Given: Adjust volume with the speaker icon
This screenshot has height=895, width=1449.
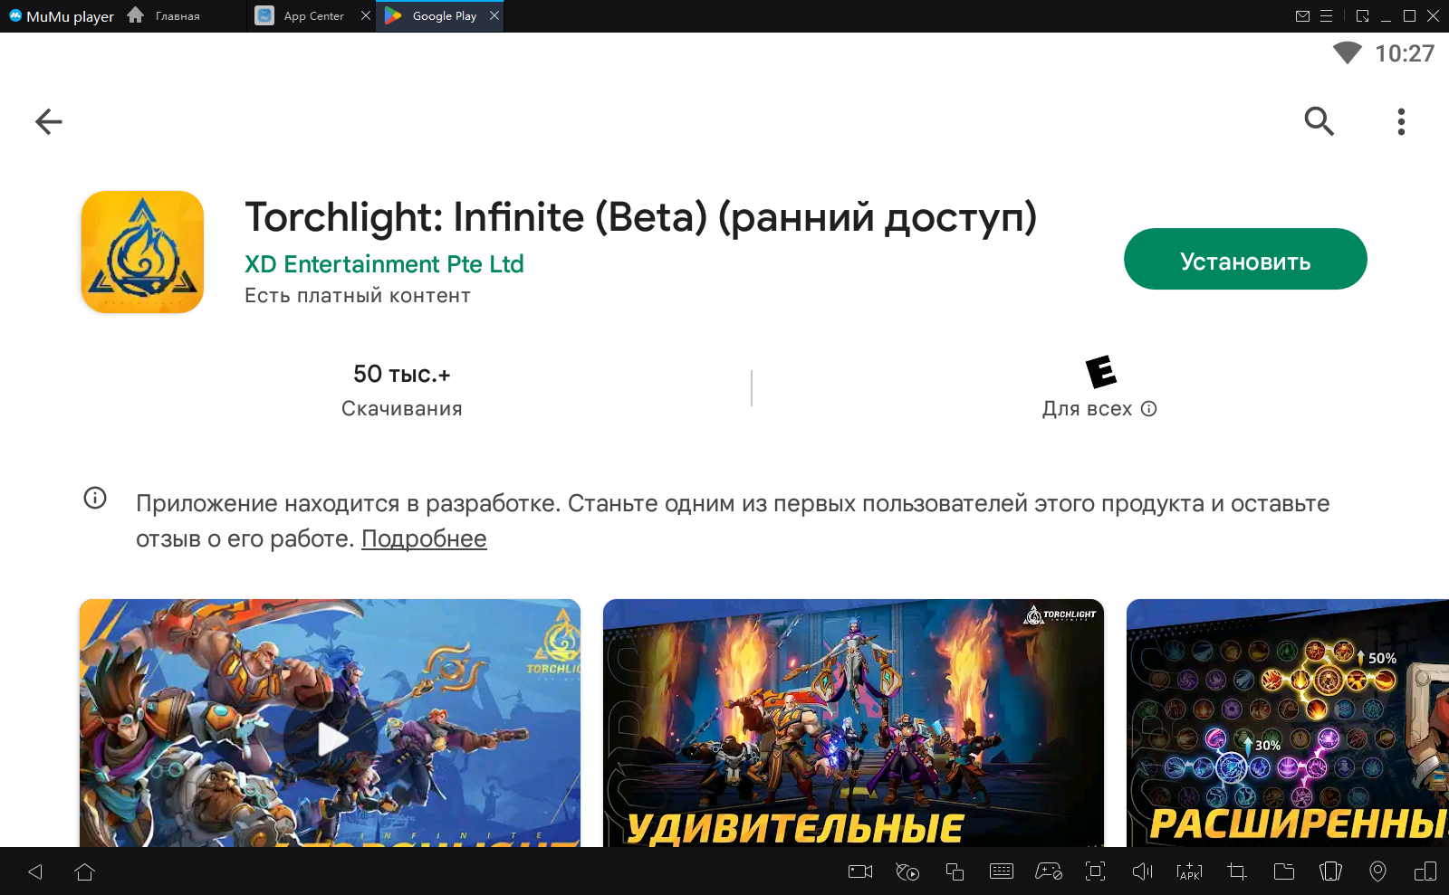Looking at the screenshot, I should tap(1143, 871).
